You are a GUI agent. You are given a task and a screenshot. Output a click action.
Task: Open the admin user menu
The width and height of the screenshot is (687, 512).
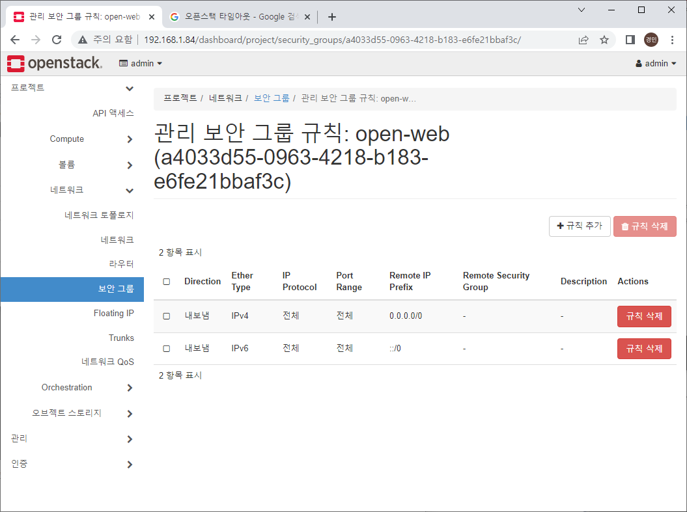click(656, 64)
